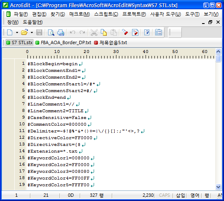Screen dimensions: 224x201
Task: Click the line #KeywordColor4=FF00FF
Action: [58, 178]
